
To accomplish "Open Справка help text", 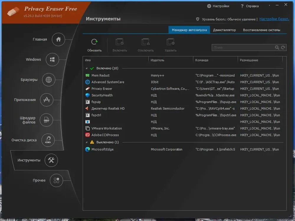I will (252, 6).
